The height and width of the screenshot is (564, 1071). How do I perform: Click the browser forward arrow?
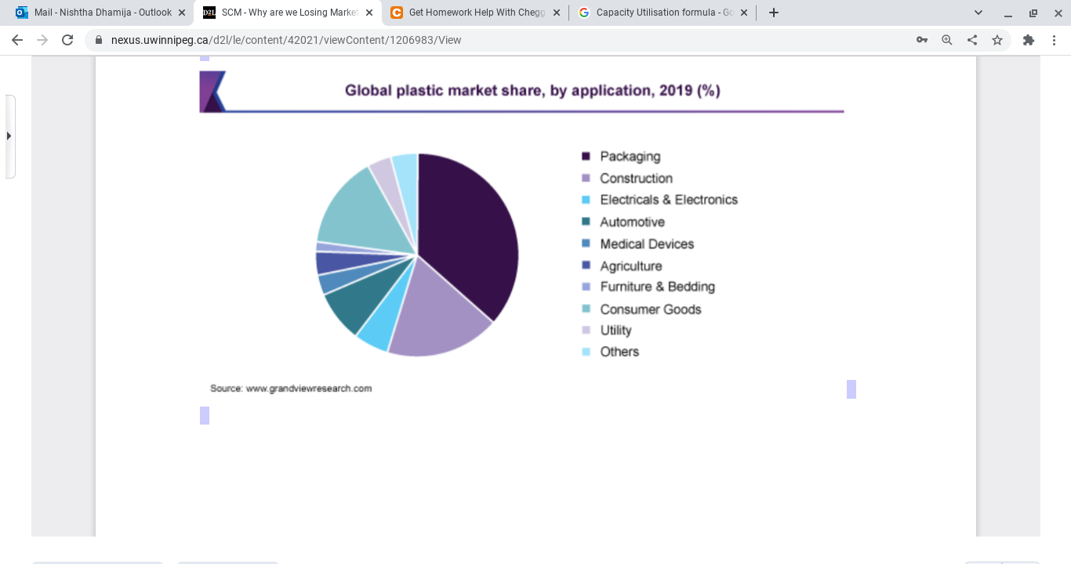[42, 40]
